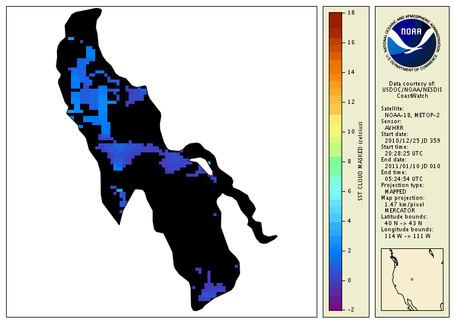455x323 pixels.
Task: Click the small red location marker on inset map
Action: coord(412,279)
